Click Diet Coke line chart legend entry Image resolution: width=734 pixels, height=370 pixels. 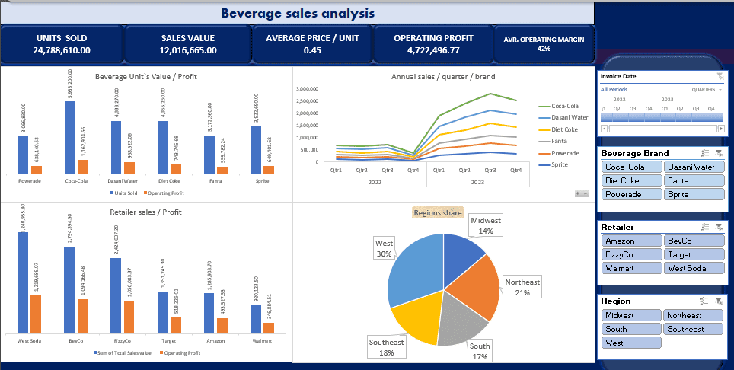(558, 129)
